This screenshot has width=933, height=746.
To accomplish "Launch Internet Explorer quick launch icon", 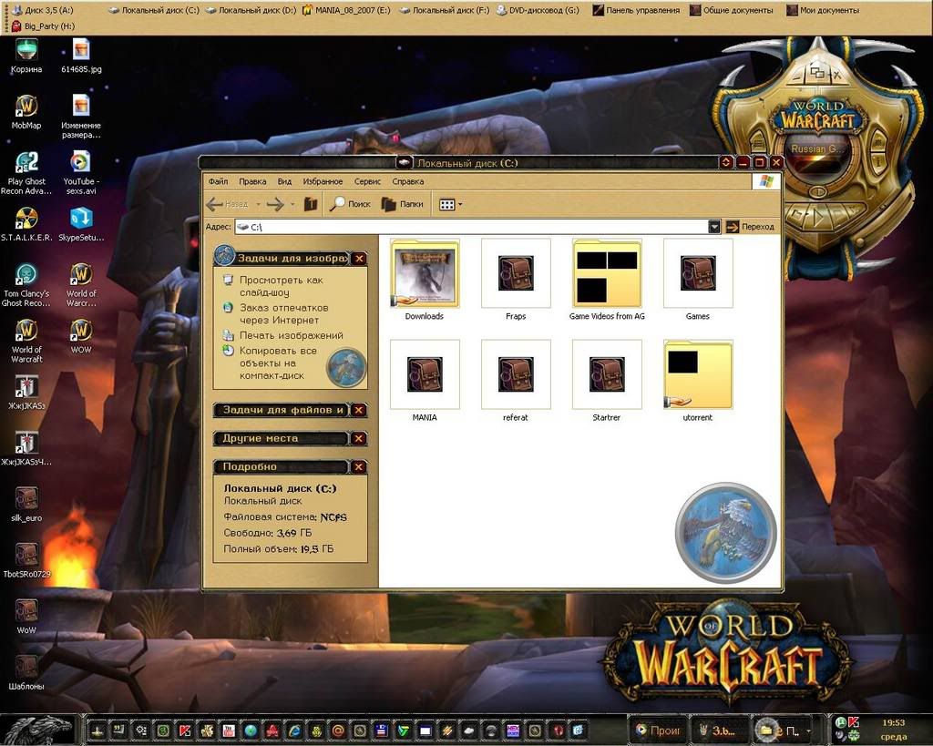I will point(294,731).
